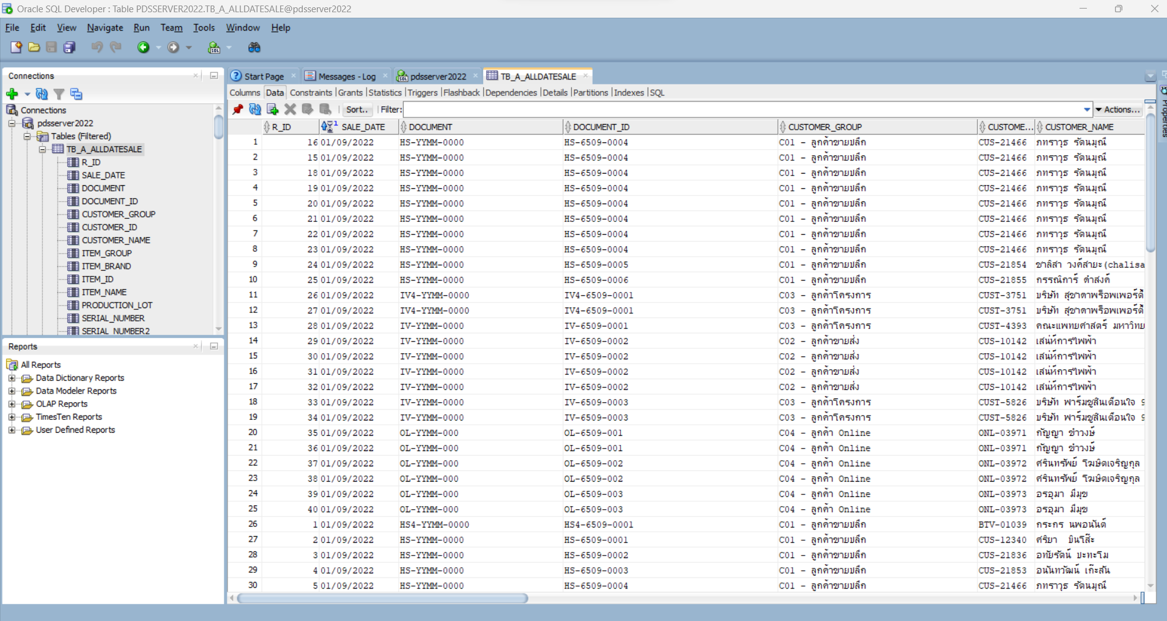1167x621 pixels.
Task: Select the CUSTOMER_GROUP column in tree
Action: pos(119,215)
